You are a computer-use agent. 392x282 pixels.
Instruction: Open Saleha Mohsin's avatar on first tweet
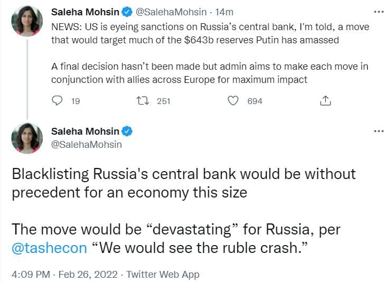point(26,20)
